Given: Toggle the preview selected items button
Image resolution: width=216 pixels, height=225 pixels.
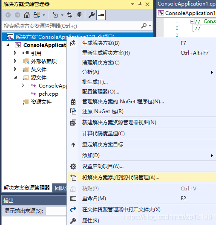Looking at the screenshot, I should coord(101,15).
